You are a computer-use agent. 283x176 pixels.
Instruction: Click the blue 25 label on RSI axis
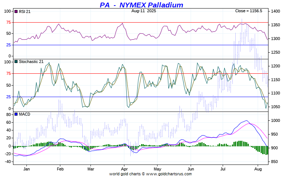point(9,45)
